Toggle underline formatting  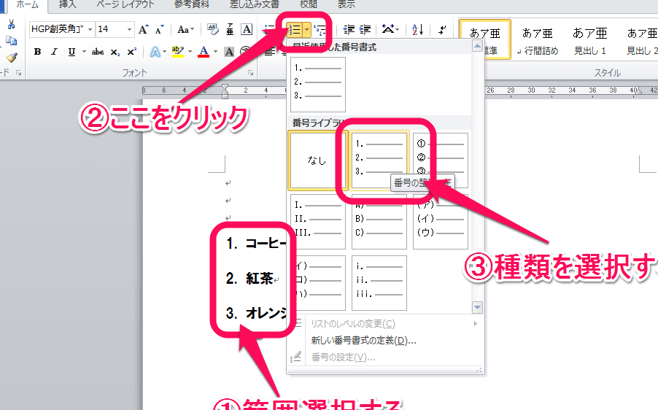pos(71,52)
